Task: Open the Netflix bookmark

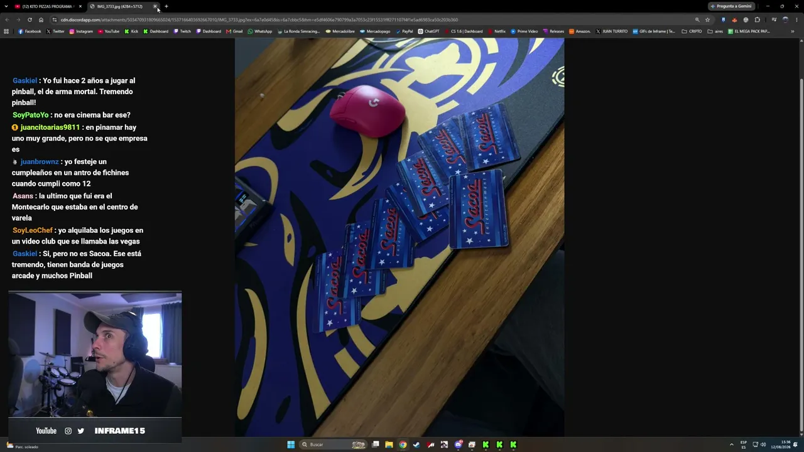Action: [x=496, y=31]
